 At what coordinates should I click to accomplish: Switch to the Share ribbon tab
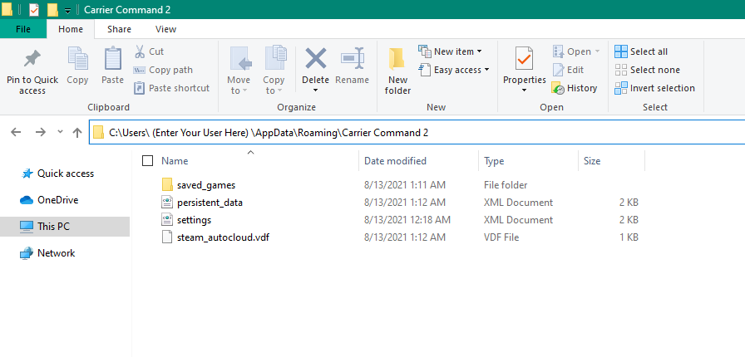119,29
